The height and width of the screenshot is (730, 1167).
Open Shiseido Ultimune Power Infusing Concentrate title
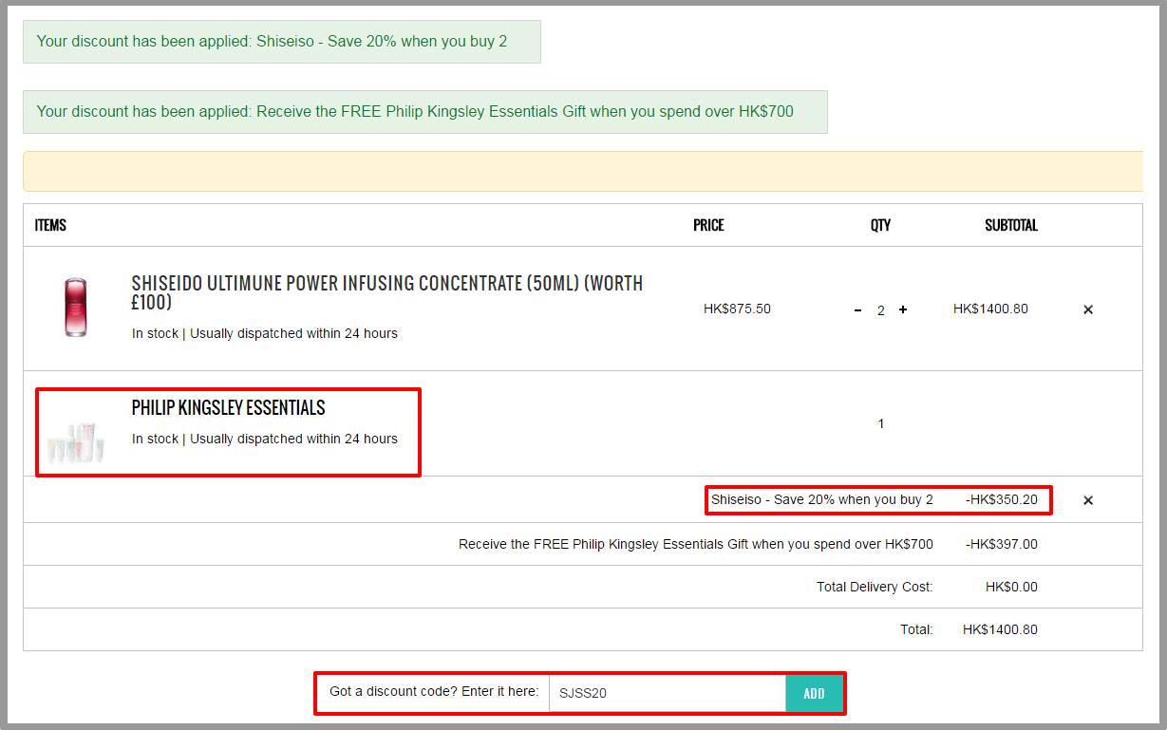387,293
